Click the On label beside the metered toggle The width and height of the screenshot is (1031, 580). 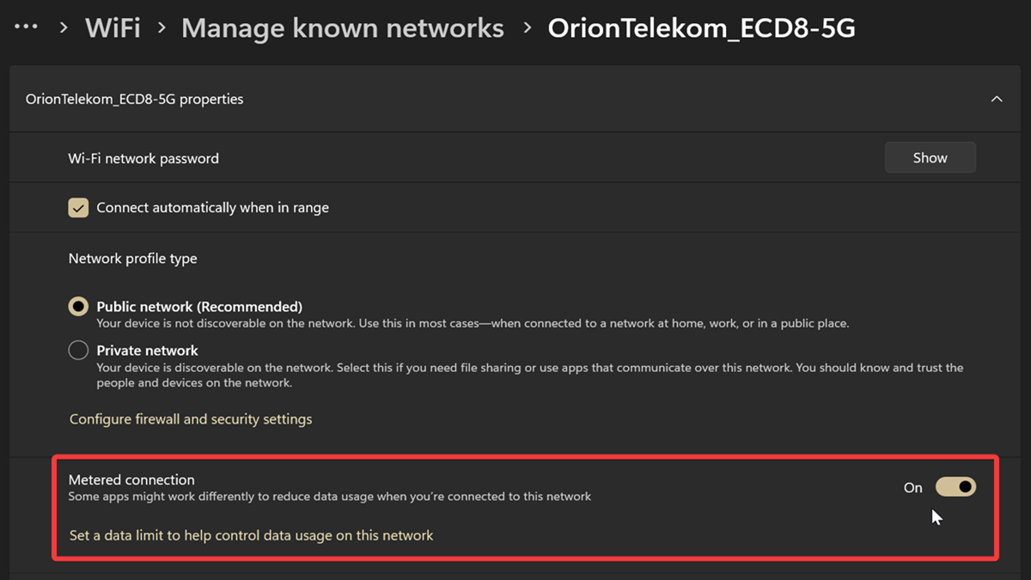(912, 487)
